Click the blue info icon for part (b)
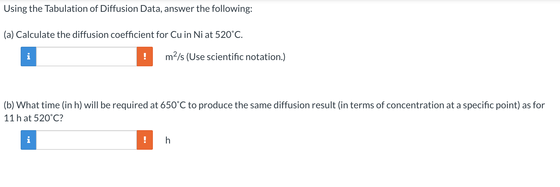Image resolution: width=560 pixels, height=187 pixels. pyautogui.click(x=29, y=140)
